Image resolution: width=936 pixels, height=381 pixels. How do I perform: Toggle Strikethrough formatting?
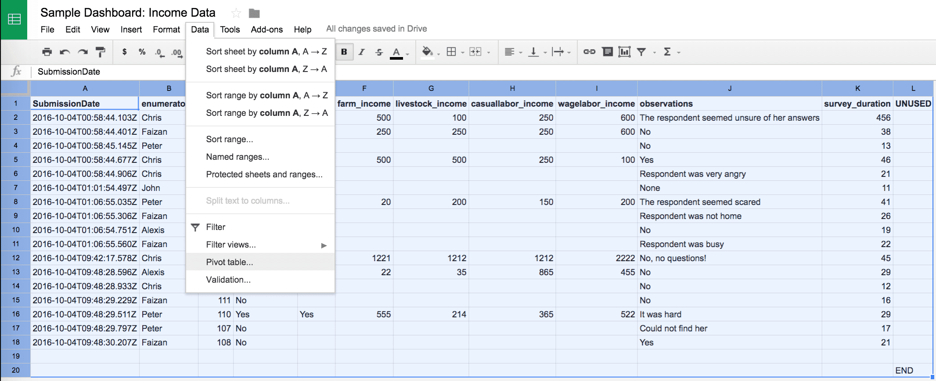click(x=379, y=52)
